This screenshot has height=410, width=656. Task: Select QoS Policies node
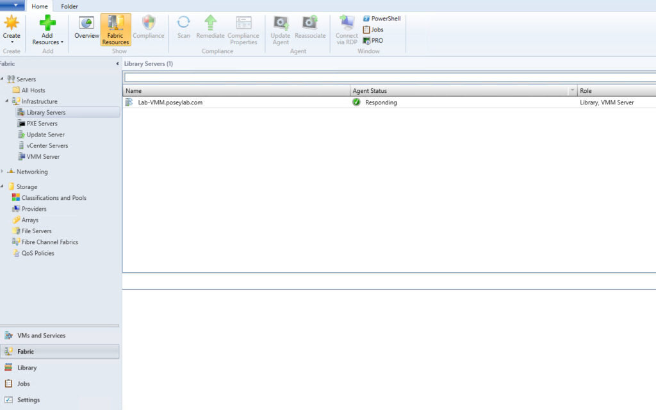point(33,253)
